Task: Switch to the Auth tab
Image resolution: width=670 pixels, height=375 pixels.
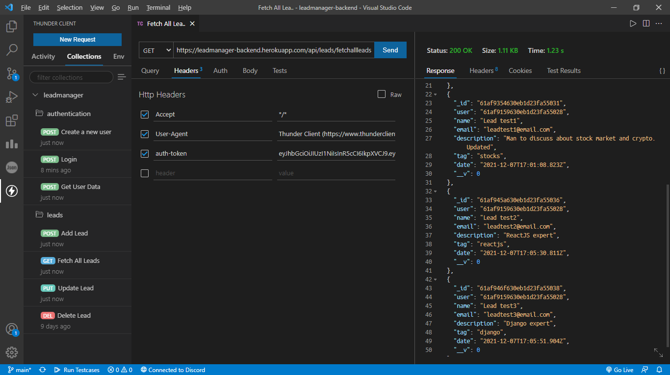Action: 220,70
